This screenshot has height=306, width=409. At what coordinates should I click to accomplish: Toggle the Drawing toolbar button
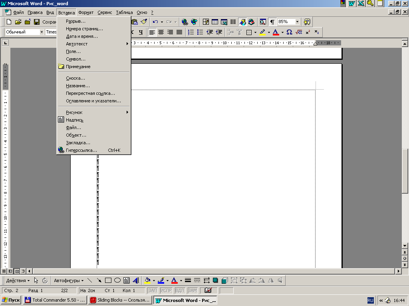pyautogui.click(x=242, y=22)
